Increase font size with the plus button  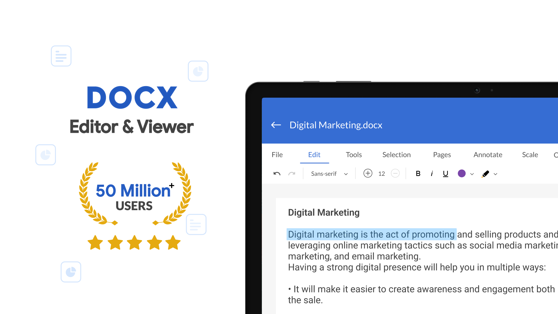click(368, 173)
